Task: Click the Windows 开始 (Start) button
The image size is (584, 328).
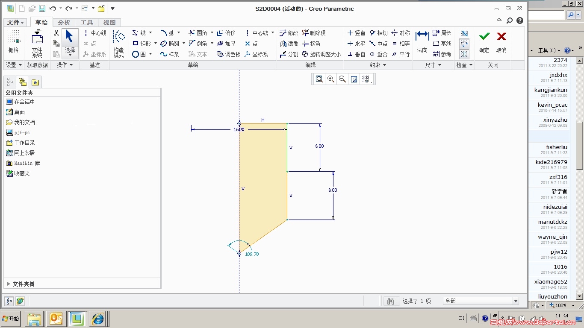Action: point(11,319)
